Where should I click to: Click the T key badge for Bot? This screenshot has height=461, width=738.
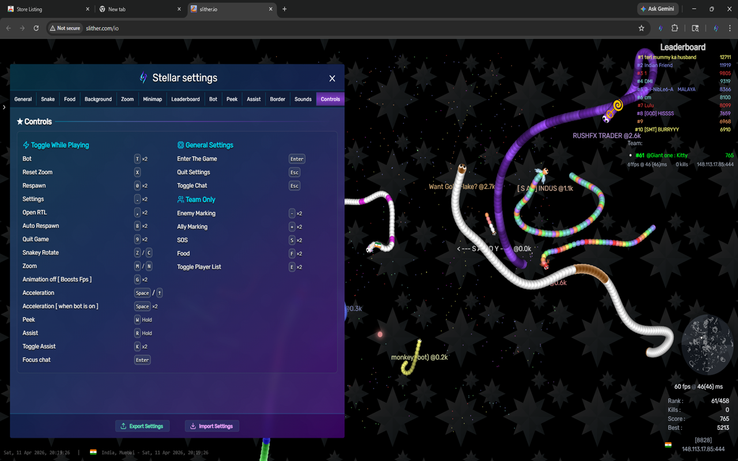[137, 159]
